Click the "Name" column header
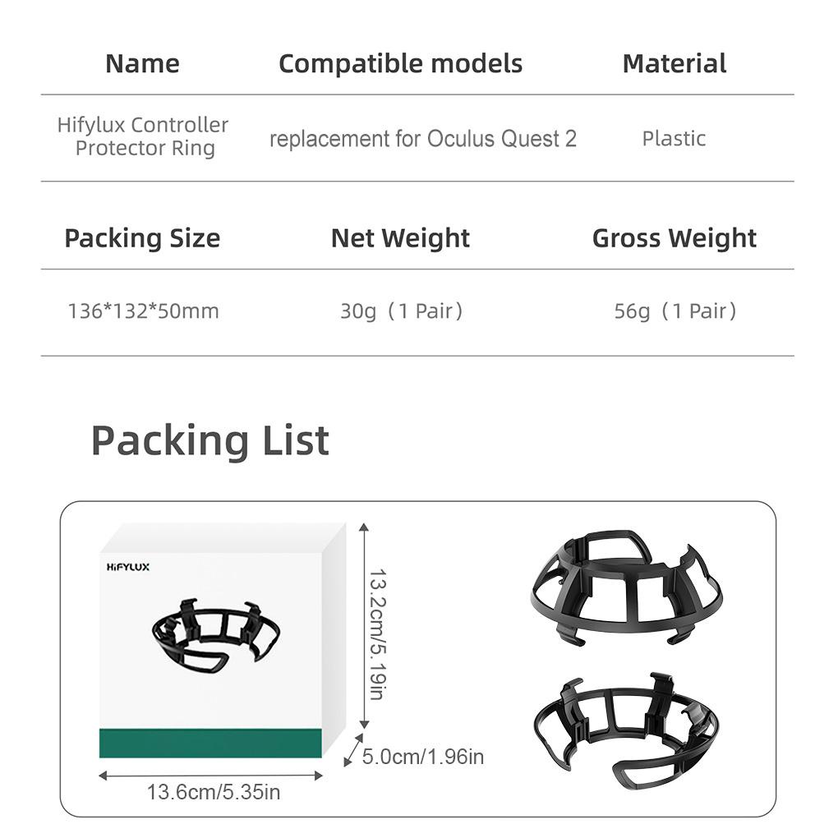This screenshot has width=838, height=838. pos(142,64)
